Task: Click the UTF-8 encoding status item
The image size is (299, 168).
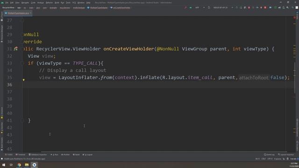Action: pos(270,159)
